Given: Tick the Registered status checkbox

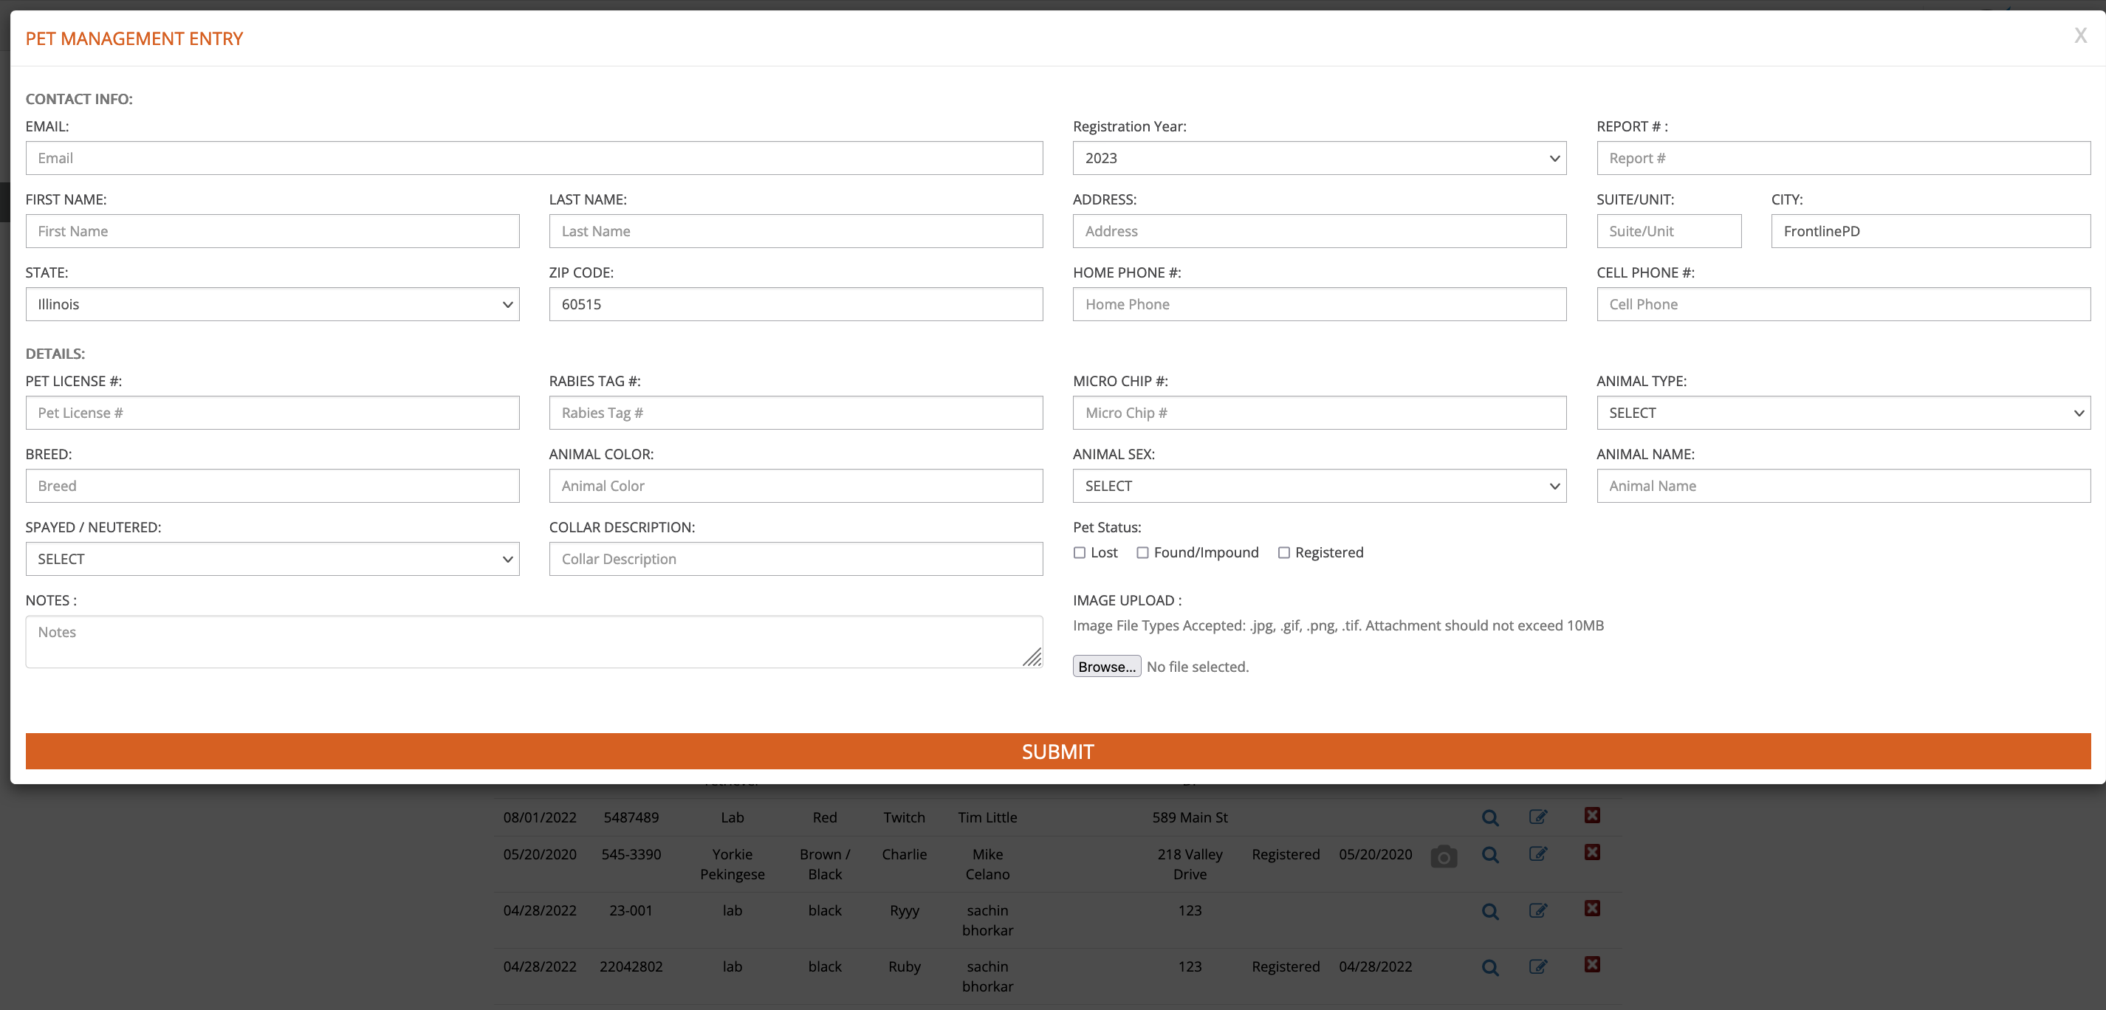Looking at the screenshot, I should click(x=1283, y=553).
